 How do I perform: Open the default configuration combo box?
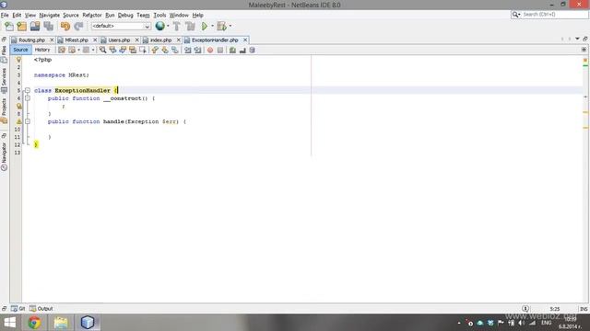pyautogui.click(x=121, y=26)
